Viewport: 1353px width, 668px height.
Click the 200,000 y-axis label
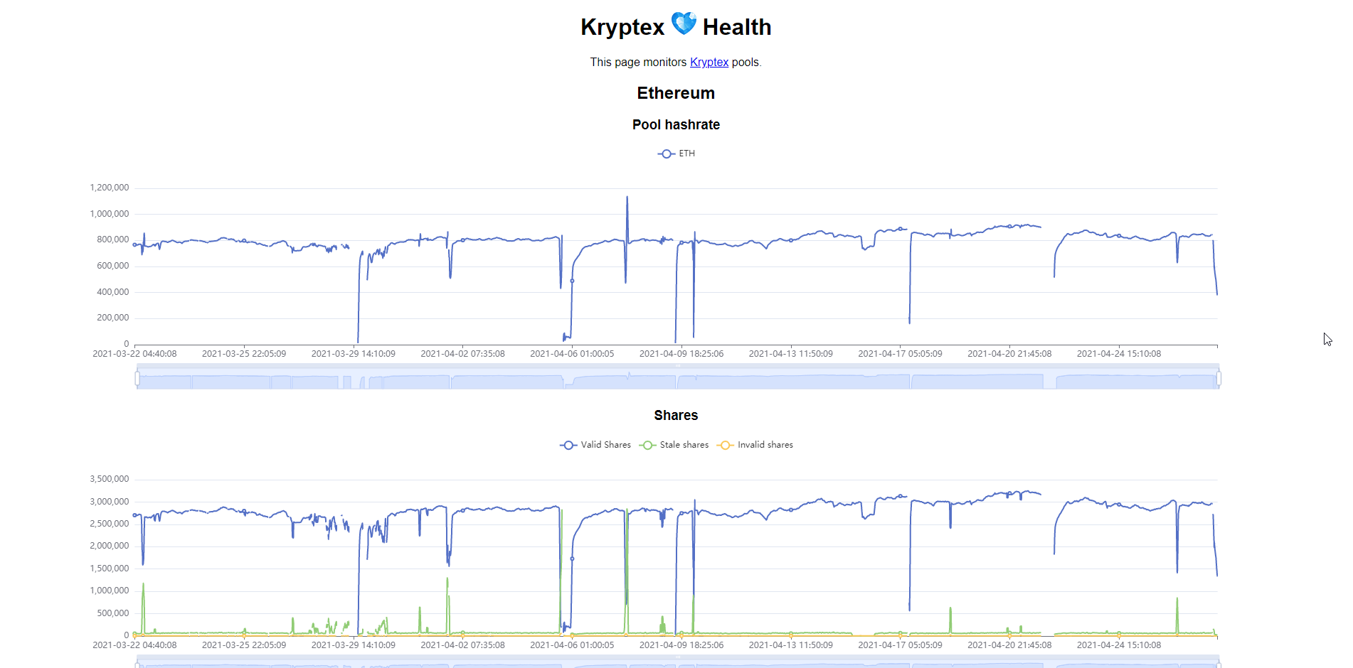click(x=113, y=318)
